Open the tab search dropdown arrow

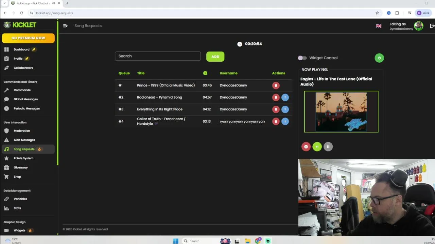[4, 3]
